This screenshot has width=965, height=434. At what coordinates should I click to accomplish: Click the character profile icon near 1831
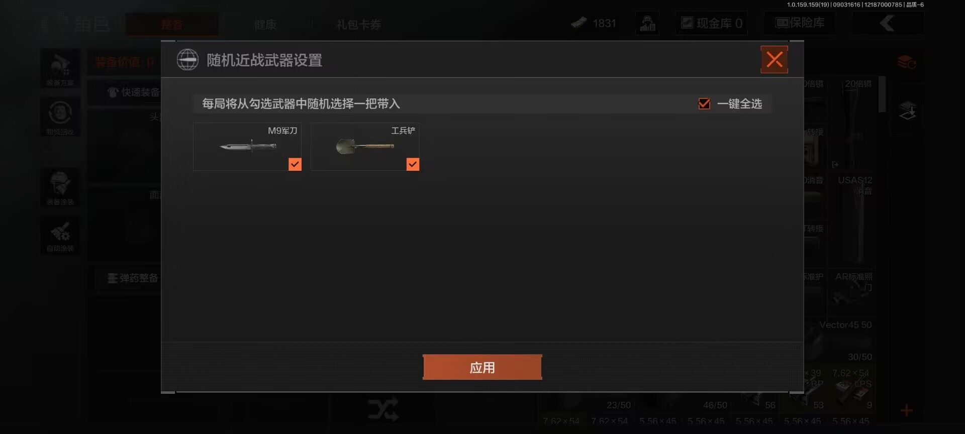tap(647, 23)
